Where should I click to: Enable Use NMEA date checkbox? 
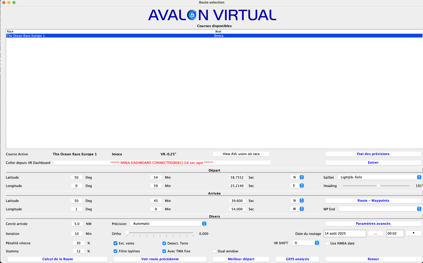pyautogui.click(x=327, y=243)
